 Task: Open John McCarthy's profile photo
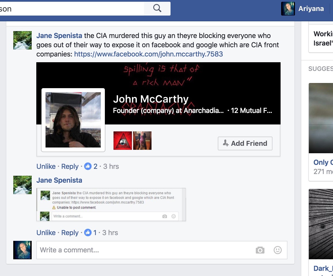tap(73, 120)
